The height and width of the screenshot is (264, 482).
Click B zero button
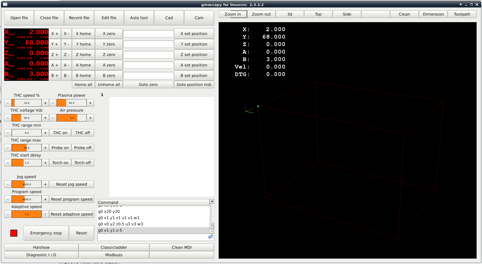click(109, 76)
